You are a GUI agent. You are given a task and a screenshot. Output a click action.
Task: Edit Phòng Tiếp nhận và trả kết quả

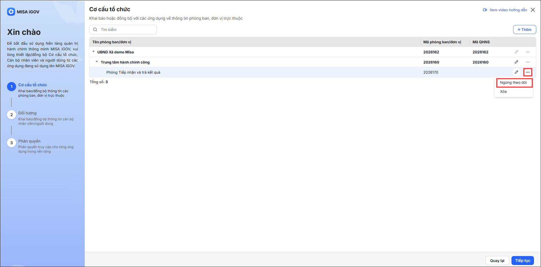(x=516, y=72)
